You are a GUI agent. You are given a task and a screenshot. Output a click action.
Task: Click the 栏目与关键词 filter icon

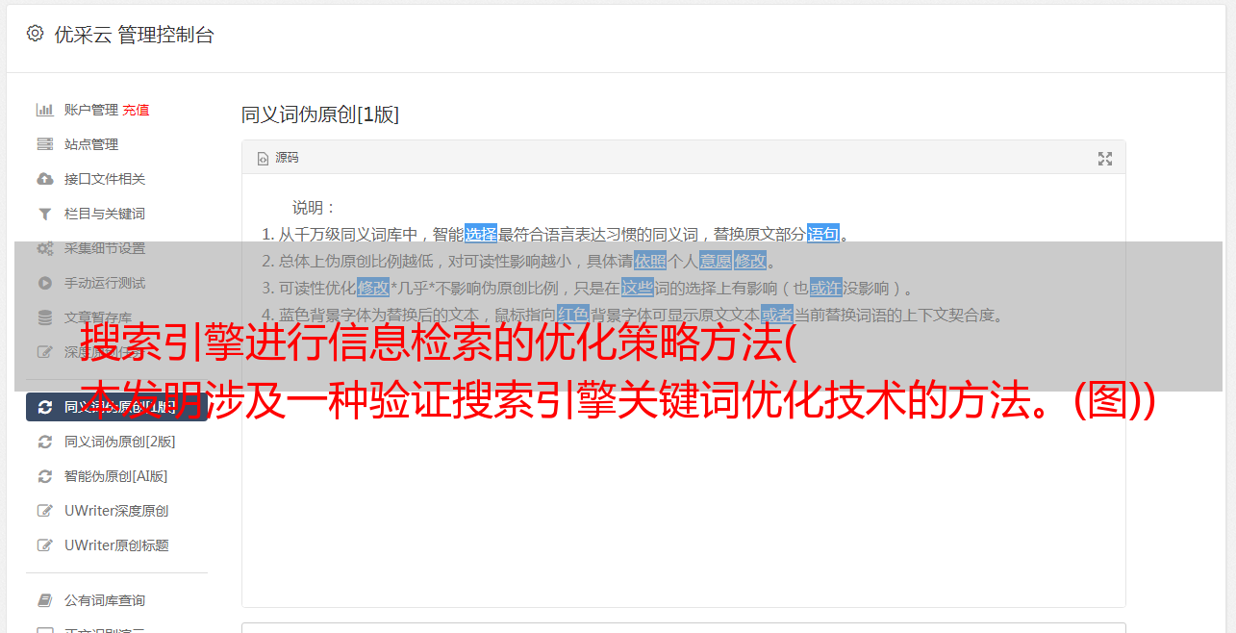(x=44, y=214)
